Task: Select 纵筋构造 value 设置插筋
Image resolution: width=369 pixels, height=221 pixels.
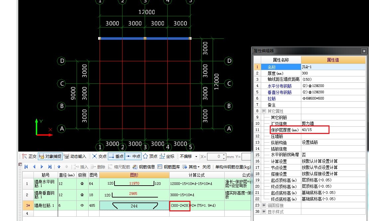Action: [x=333, y=142]
